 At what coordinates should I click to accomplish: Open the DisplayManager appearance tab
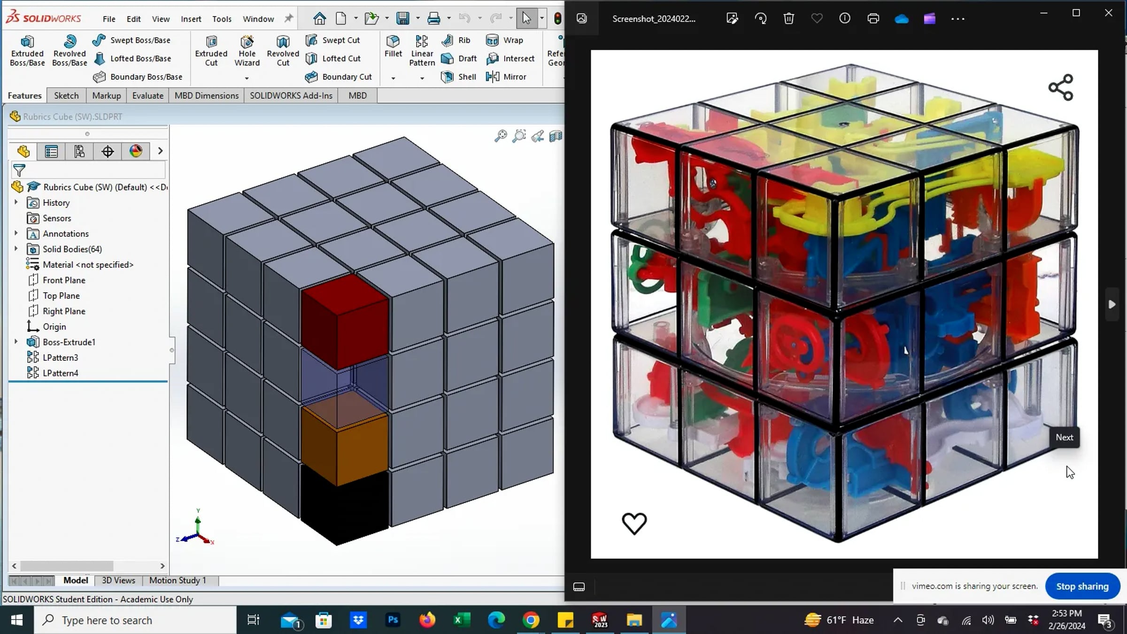136,151
